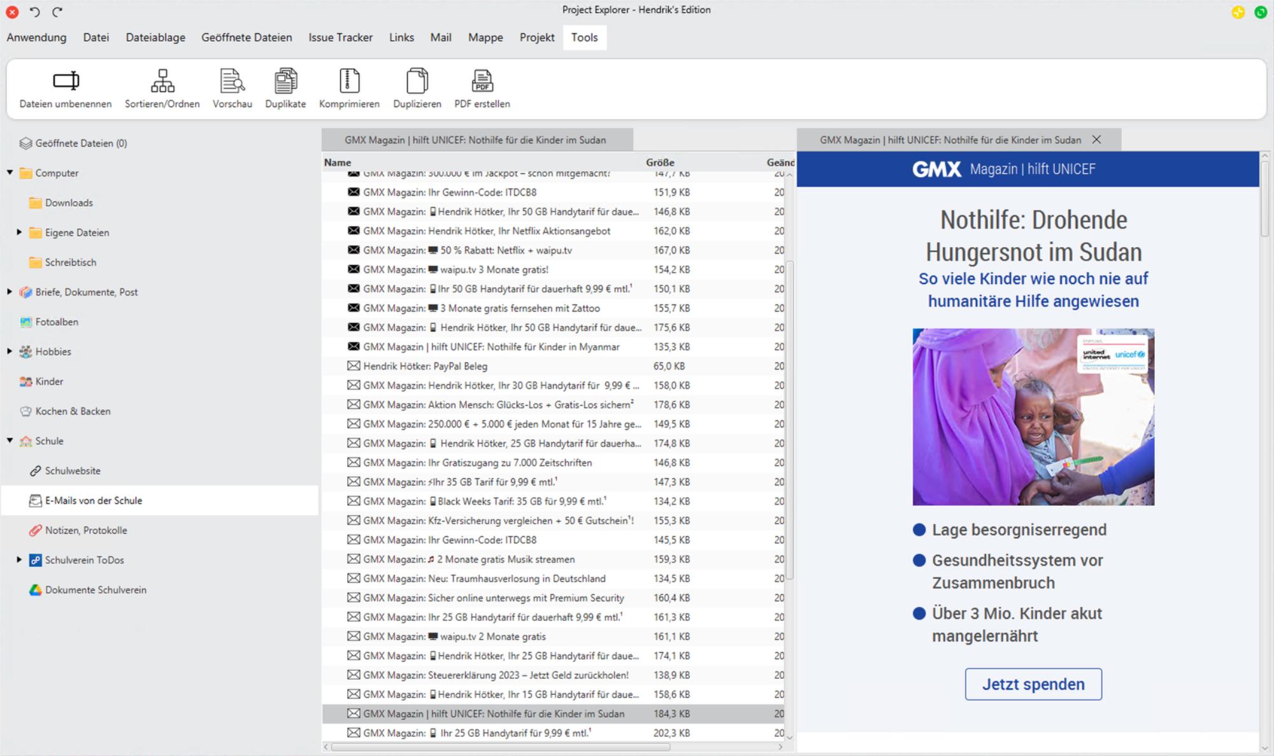
Task: Sort list by Größe column header
Action: pyautogui.click(x=660, y=162)
